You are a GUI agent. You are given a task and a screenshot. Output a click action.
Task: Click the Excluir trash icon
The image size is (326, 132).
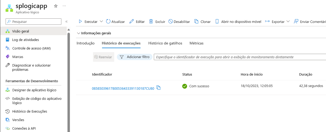click(151, 22)
